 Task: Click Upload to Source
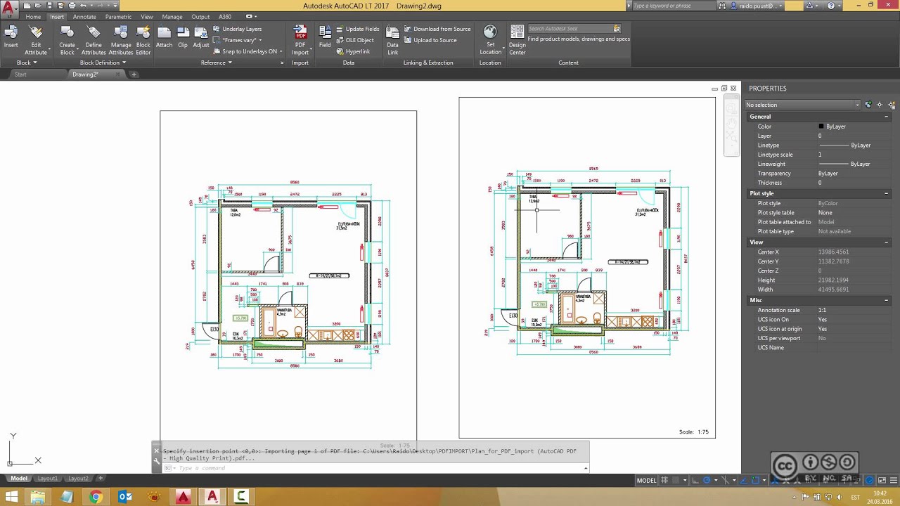(x=430, y=40)
